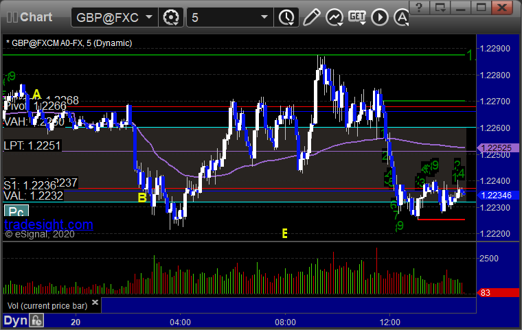Minimize the chart window
Image resolution: width=522 pixels, height=330 pixels.
click(460, 8)
